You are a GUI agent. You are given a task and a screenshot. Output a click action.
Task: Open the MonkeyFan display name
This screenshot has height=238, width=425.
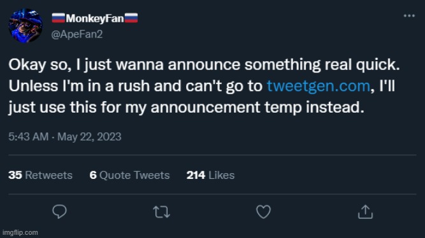click(95, 18)
